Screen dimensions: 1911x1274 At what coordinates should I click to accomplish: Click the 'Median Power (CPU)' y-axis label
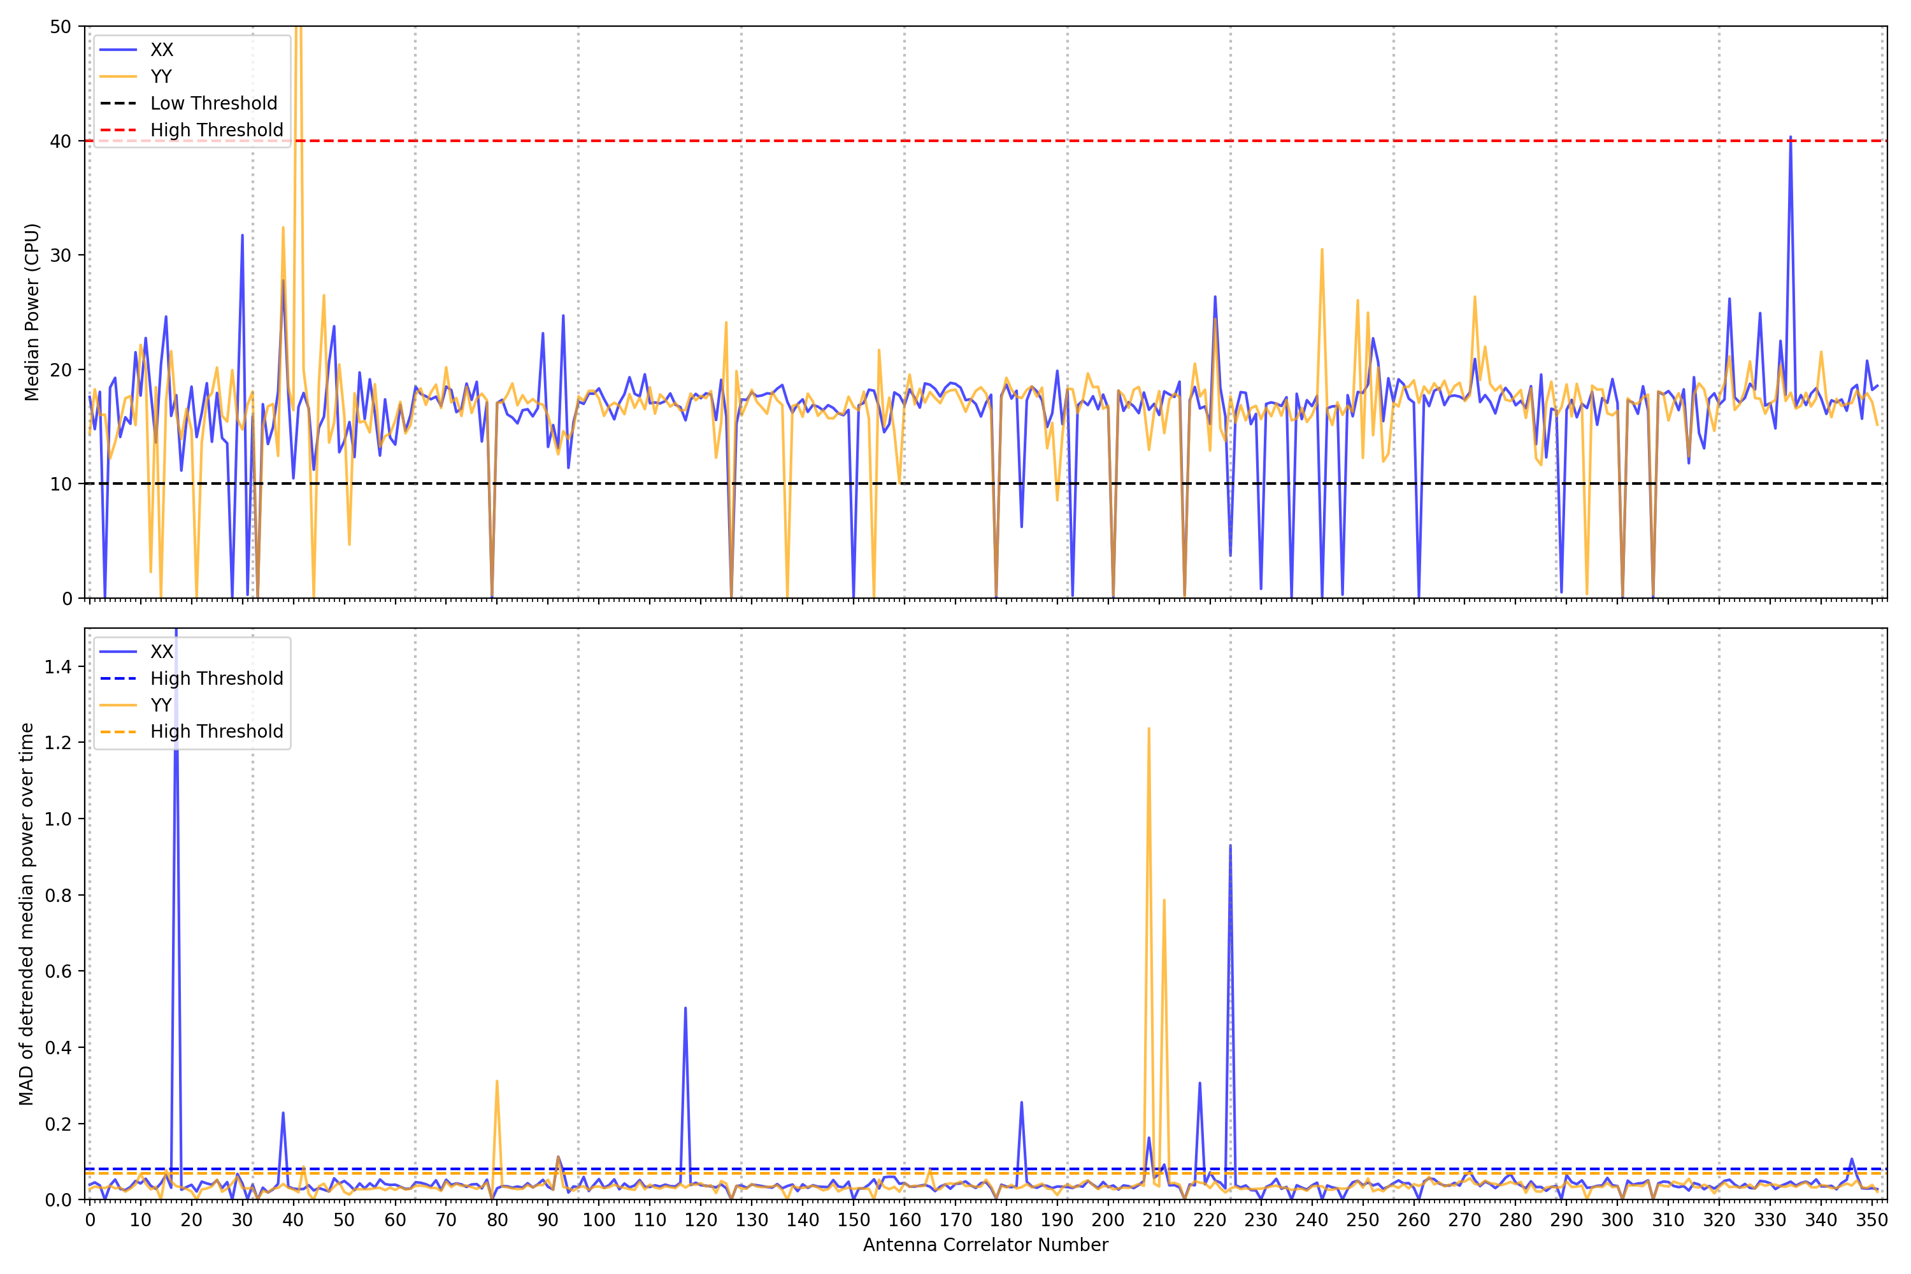pos(32,312)
